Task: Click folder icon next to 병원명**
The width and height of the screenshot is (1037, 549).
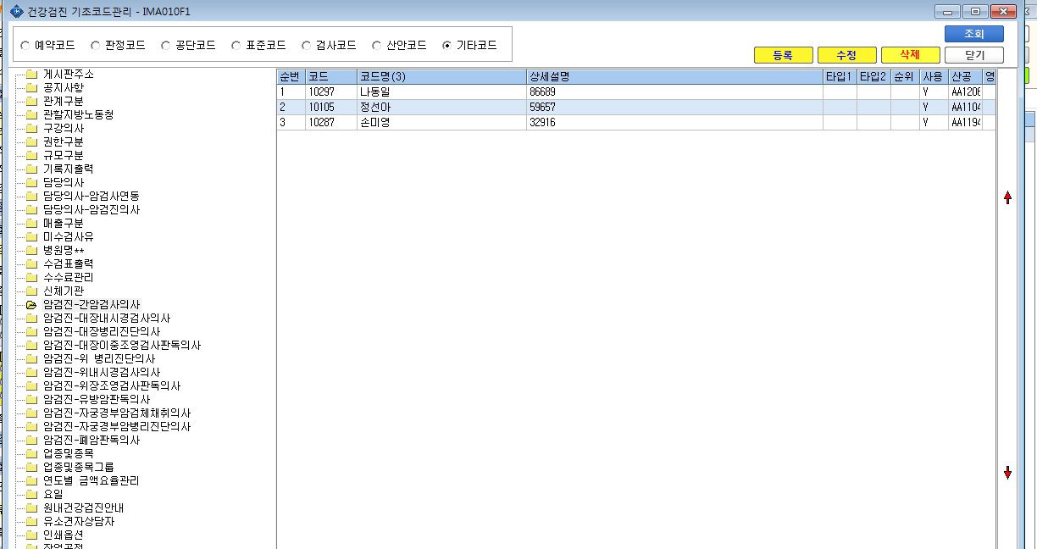Action: click(32, 251)
